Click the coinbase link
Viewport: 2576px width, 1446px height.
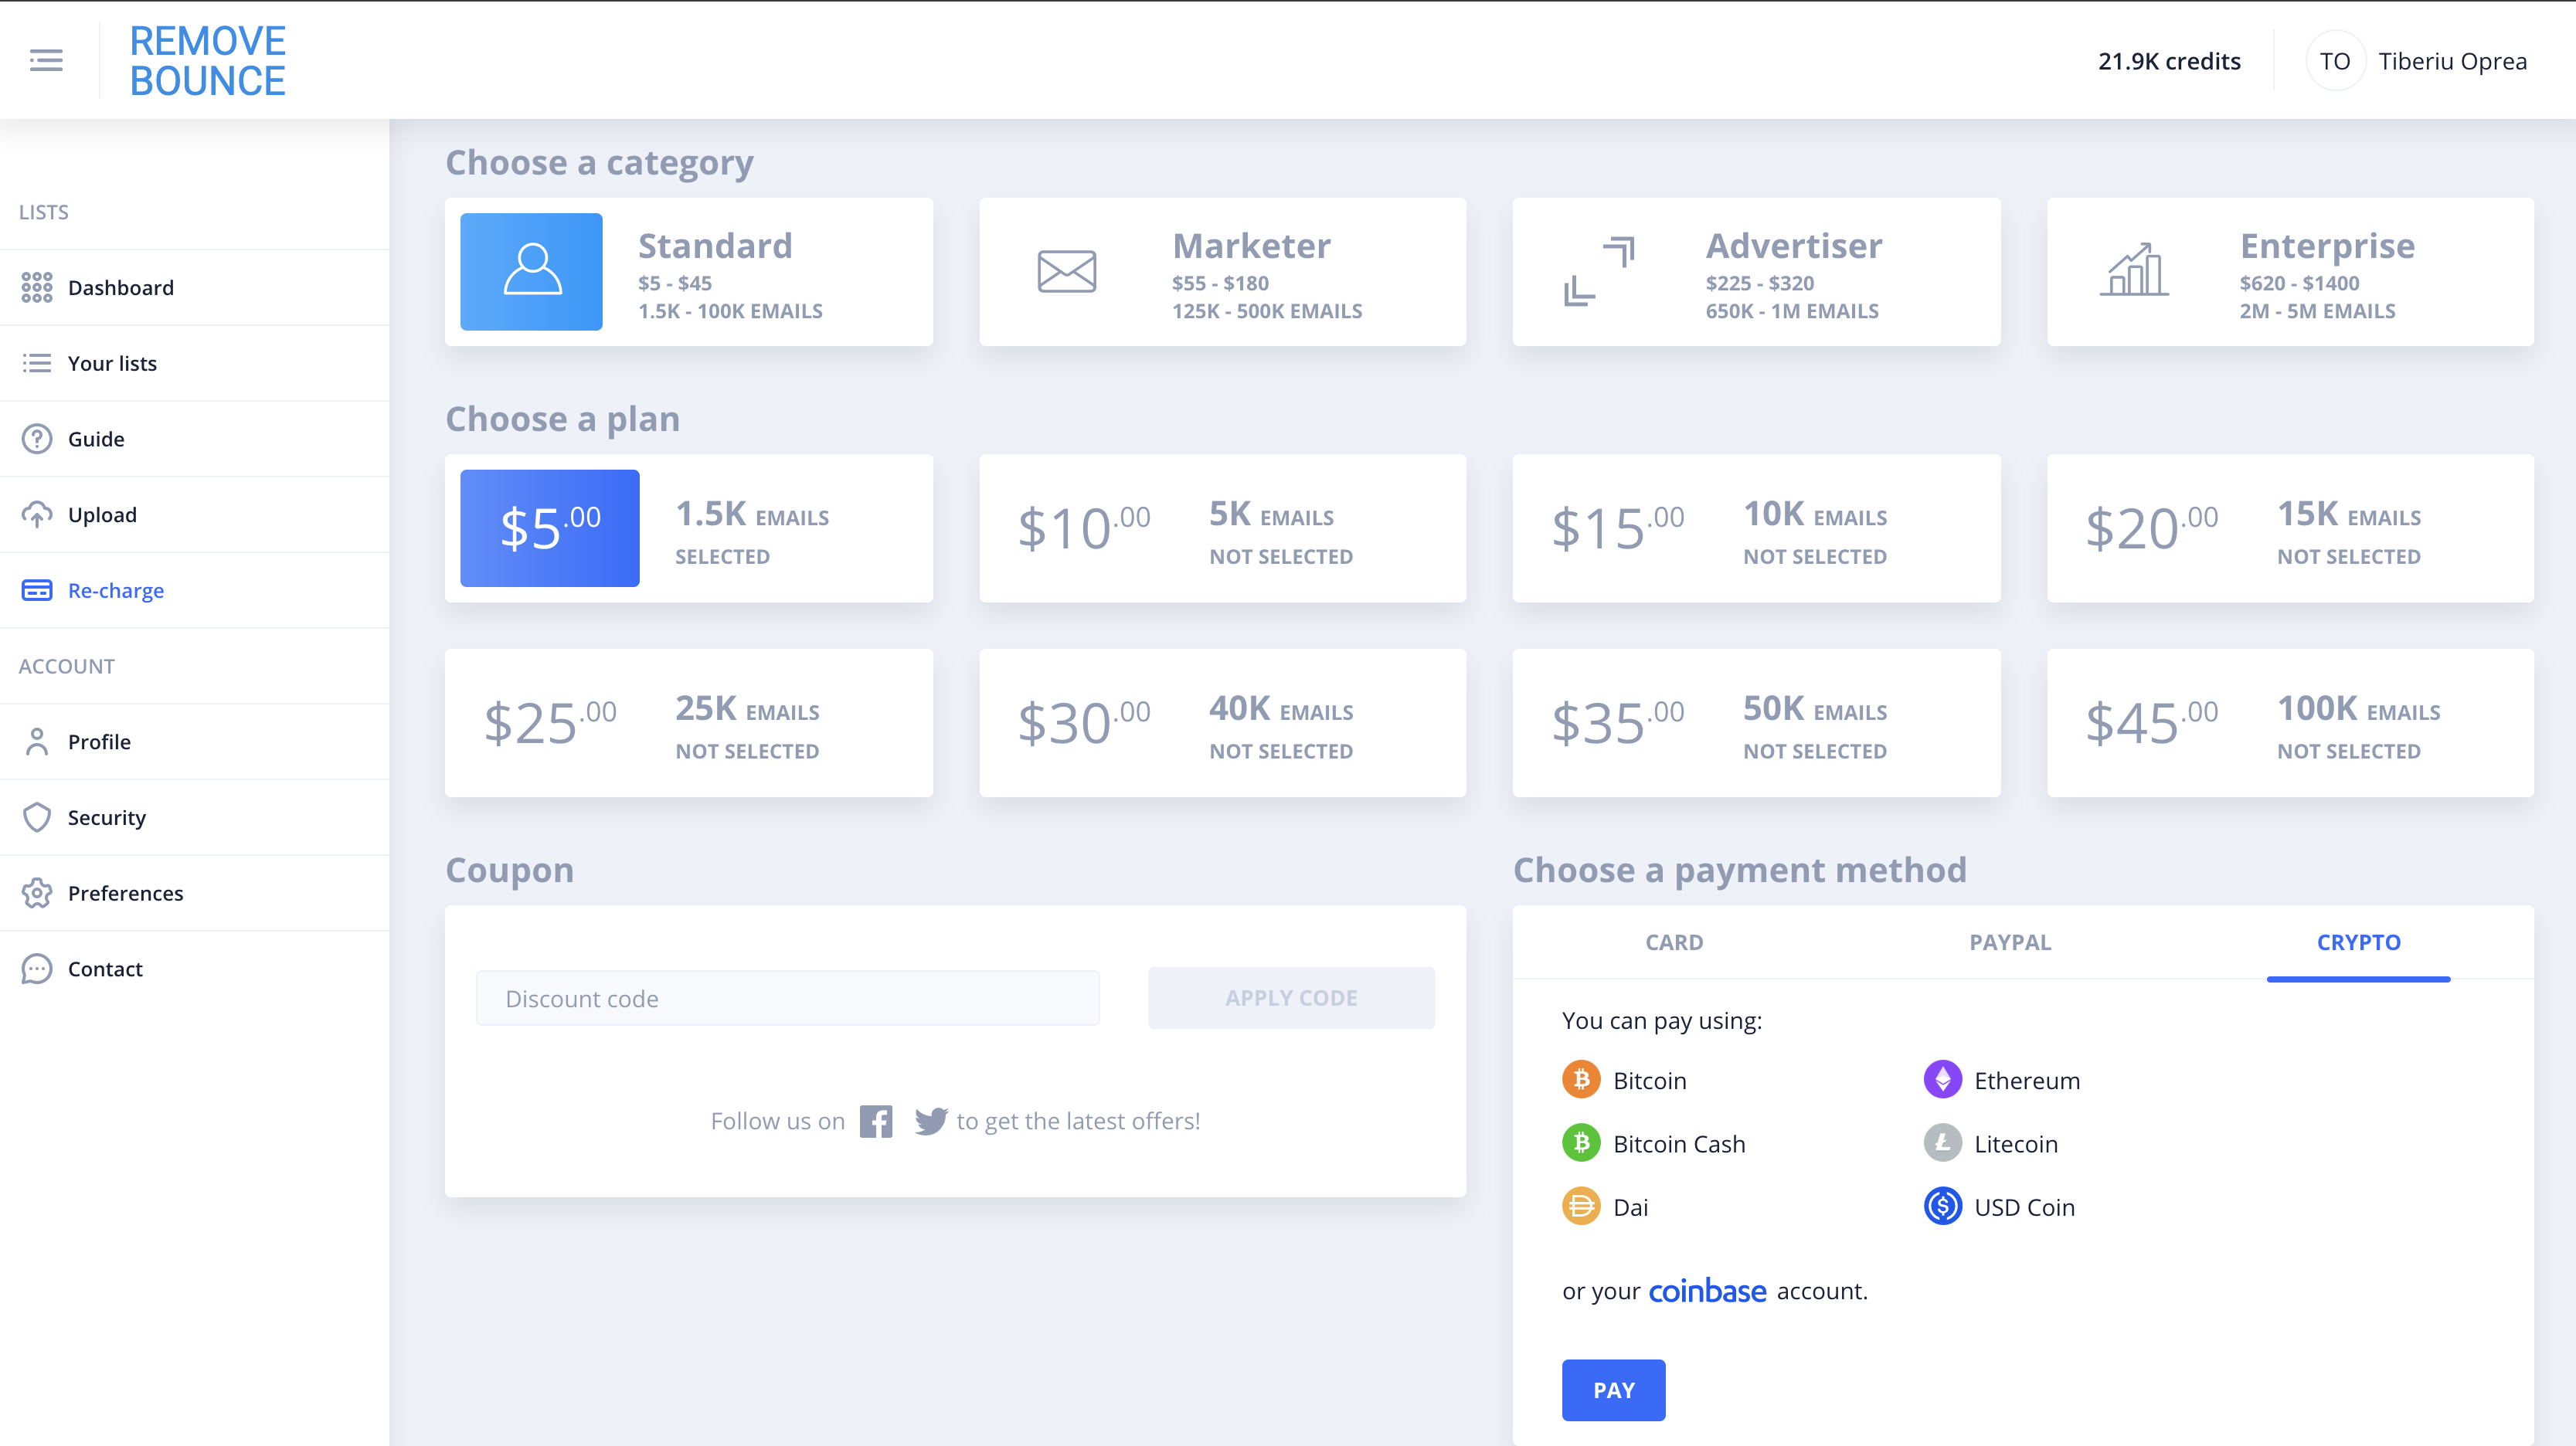[x=1707, y=1291]
